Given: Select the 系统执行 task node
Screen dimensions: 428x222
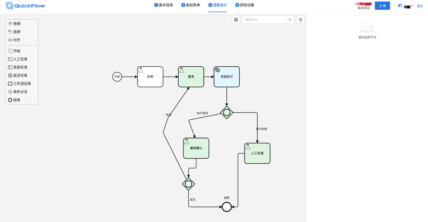Looking at the screenshot, I should [226, 76].
